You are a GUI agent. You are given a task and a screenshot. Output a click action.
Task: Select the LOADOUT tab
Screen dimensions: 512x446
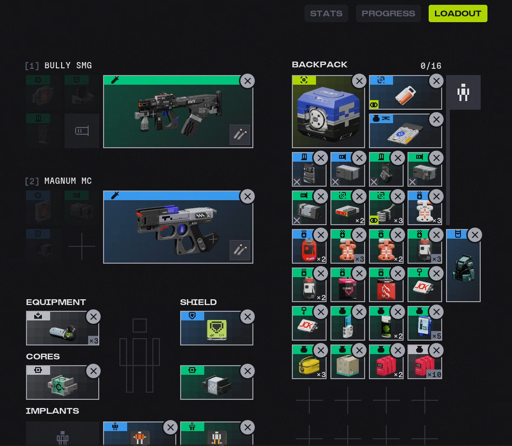point(458,13)
